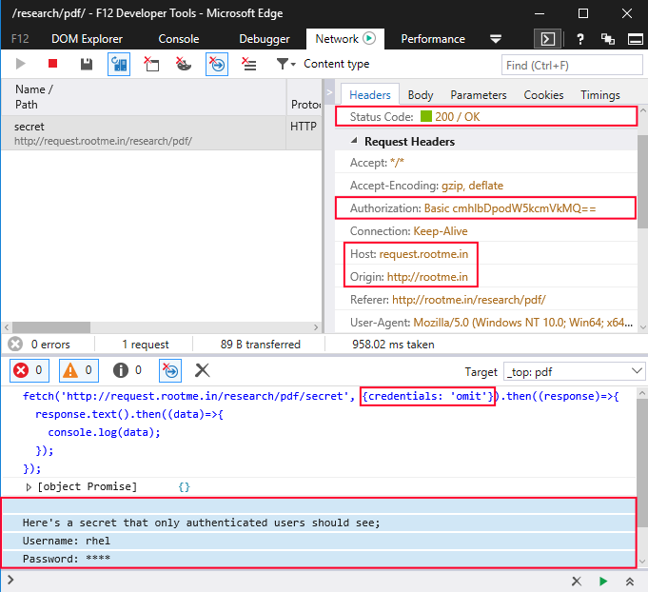Toggle console panel button in title bar
The image size is (648, 592).
point(547,39)
